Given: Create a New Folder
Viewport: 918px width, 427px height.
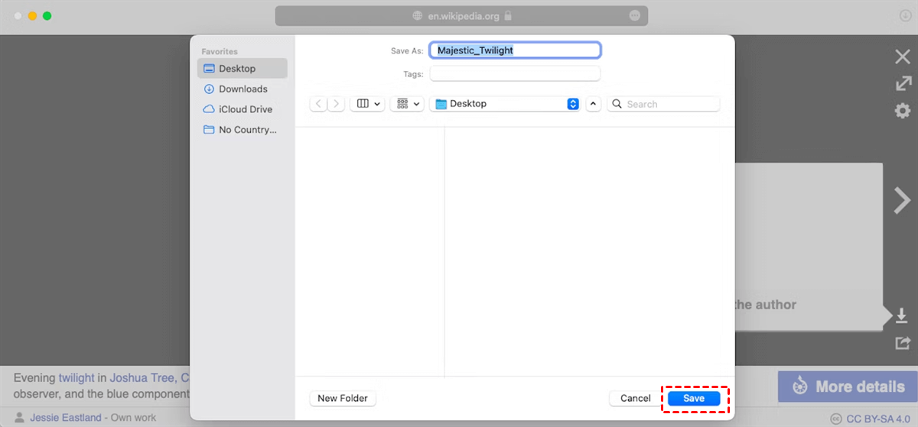Looking at the screenshot, I should pyautogui.click(x=343, y=398).
